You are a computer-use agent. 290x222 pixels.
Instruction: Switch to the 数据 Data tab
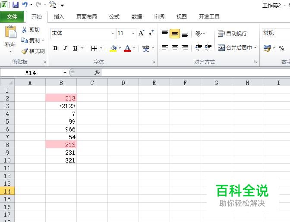coord(137,17)
